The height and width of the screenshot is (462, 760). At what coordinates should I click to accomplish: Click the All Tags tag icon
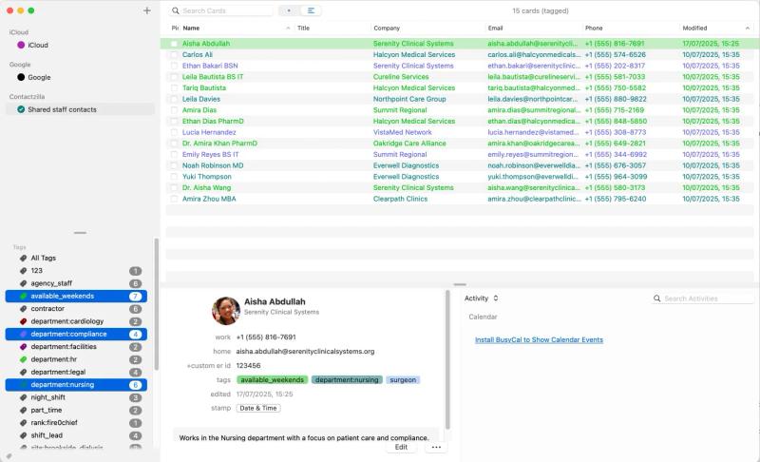point(23,258)
